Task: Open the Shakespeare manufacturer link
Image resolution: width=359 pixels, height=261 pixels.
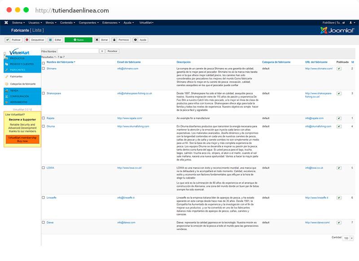Action: (x=54, y=93)
